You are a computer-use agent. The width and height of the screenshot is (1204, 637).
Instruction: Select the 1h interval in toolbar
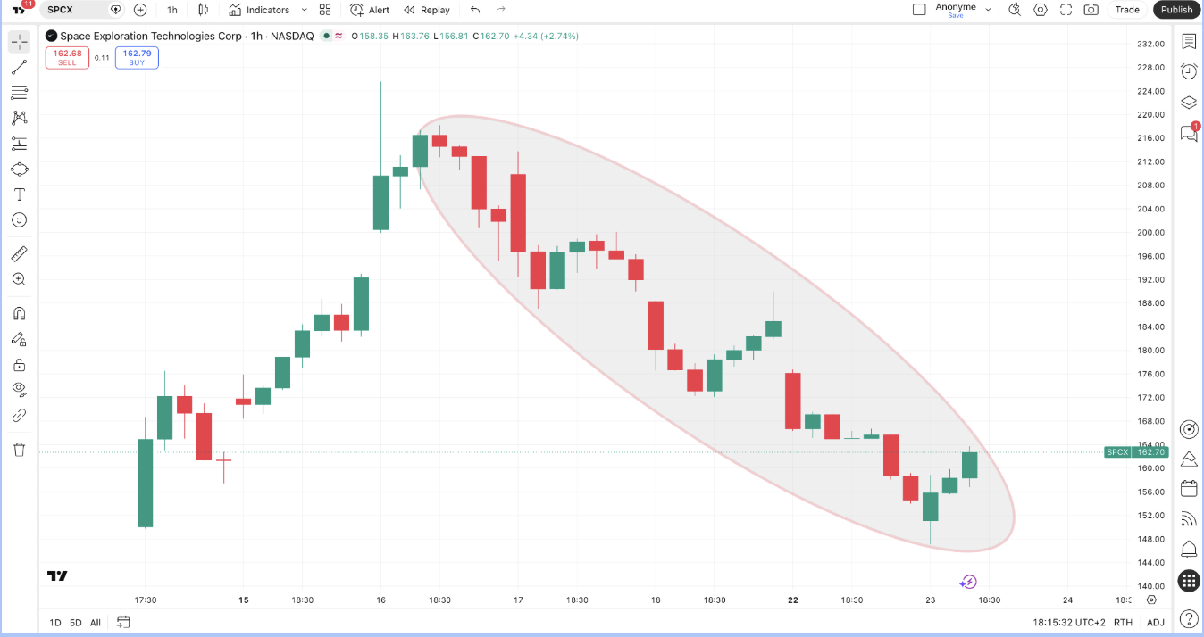click(x=172, y=10)
